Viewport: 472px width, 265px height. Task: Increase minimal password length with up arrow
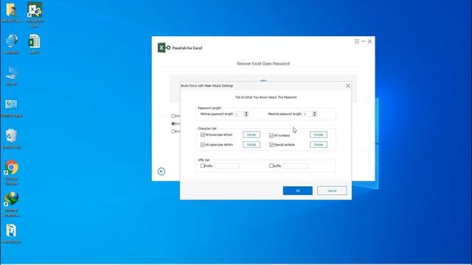(x=246, y=113)
